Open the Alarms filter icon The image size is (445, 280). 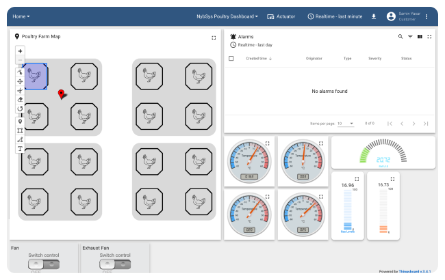[410, 36]
